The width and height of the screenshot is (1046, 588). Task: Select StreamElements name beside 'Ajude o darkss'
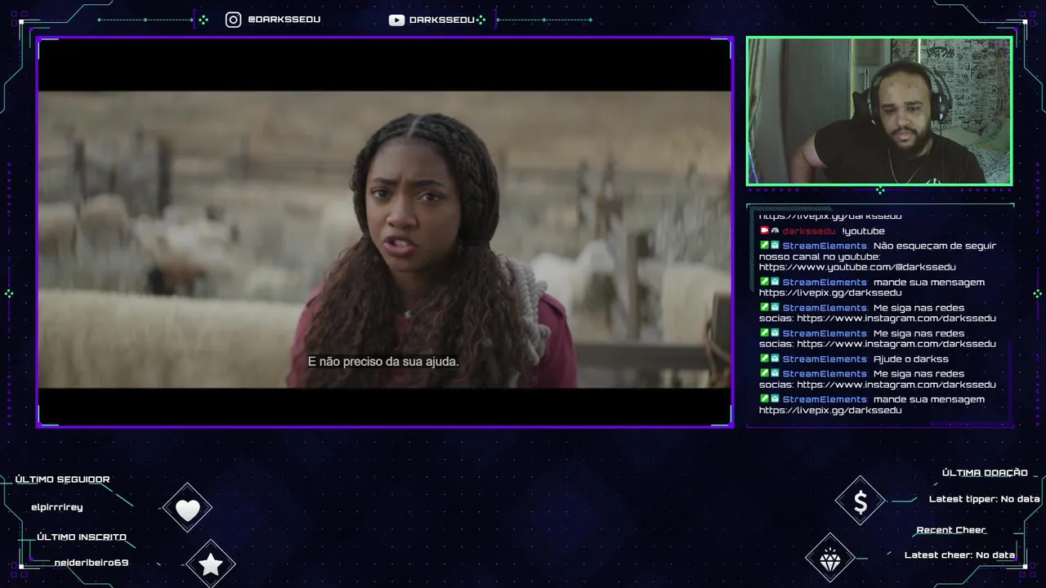tap(825, 359)
